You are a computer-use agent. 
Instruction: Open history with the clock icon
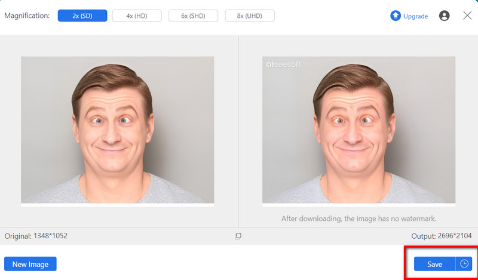pos(464,264)
